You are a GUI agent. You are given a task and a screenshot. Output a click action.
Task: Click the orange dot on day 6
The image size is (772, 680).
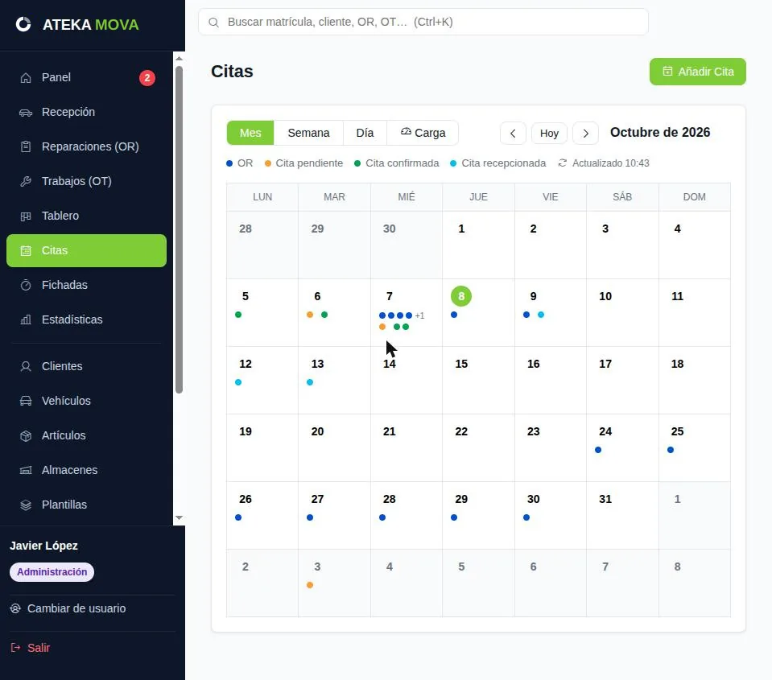tap(310, 315)
